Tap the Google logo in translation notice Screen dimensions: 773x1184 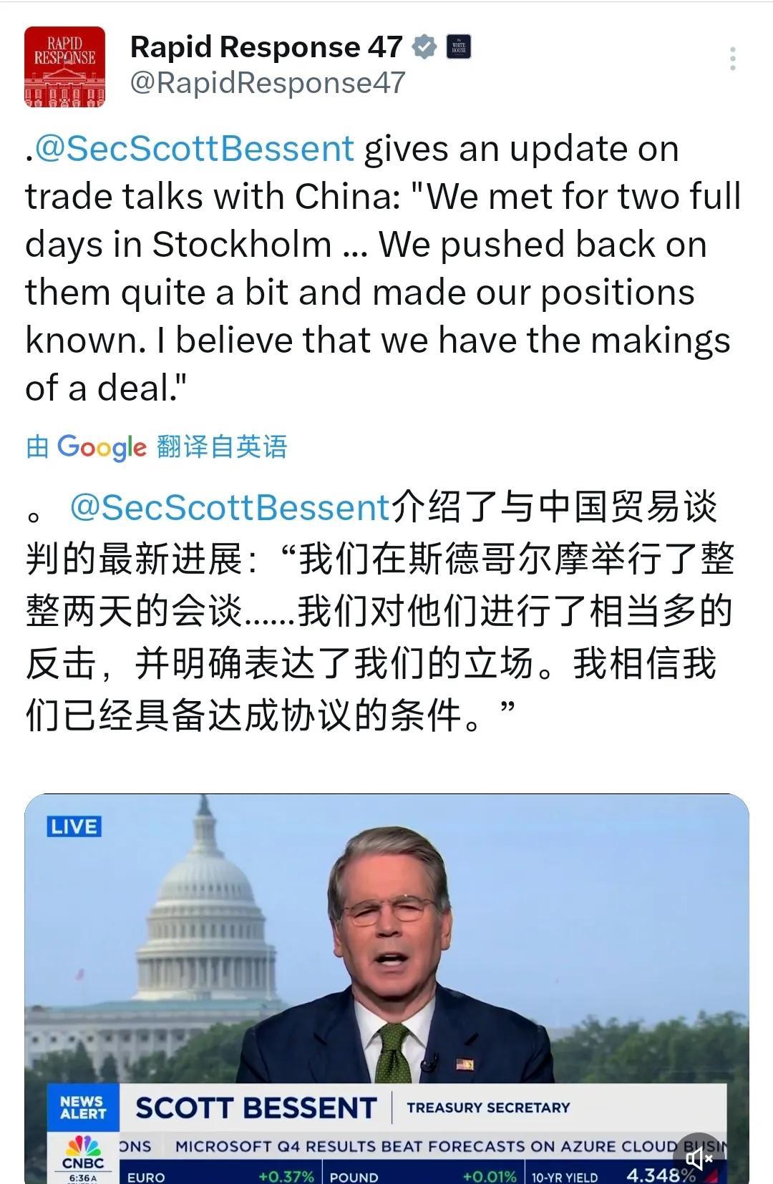(102, 447)
